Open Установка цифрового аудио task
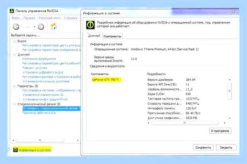 coord(43,72)
